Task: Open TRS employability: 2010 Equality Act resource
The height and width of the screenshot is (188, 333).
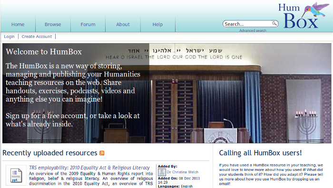Action: (x=89, y=168)
